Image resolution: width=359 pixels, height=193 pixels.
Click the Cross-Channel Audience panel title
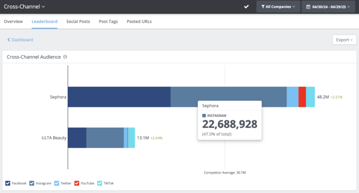34,57
